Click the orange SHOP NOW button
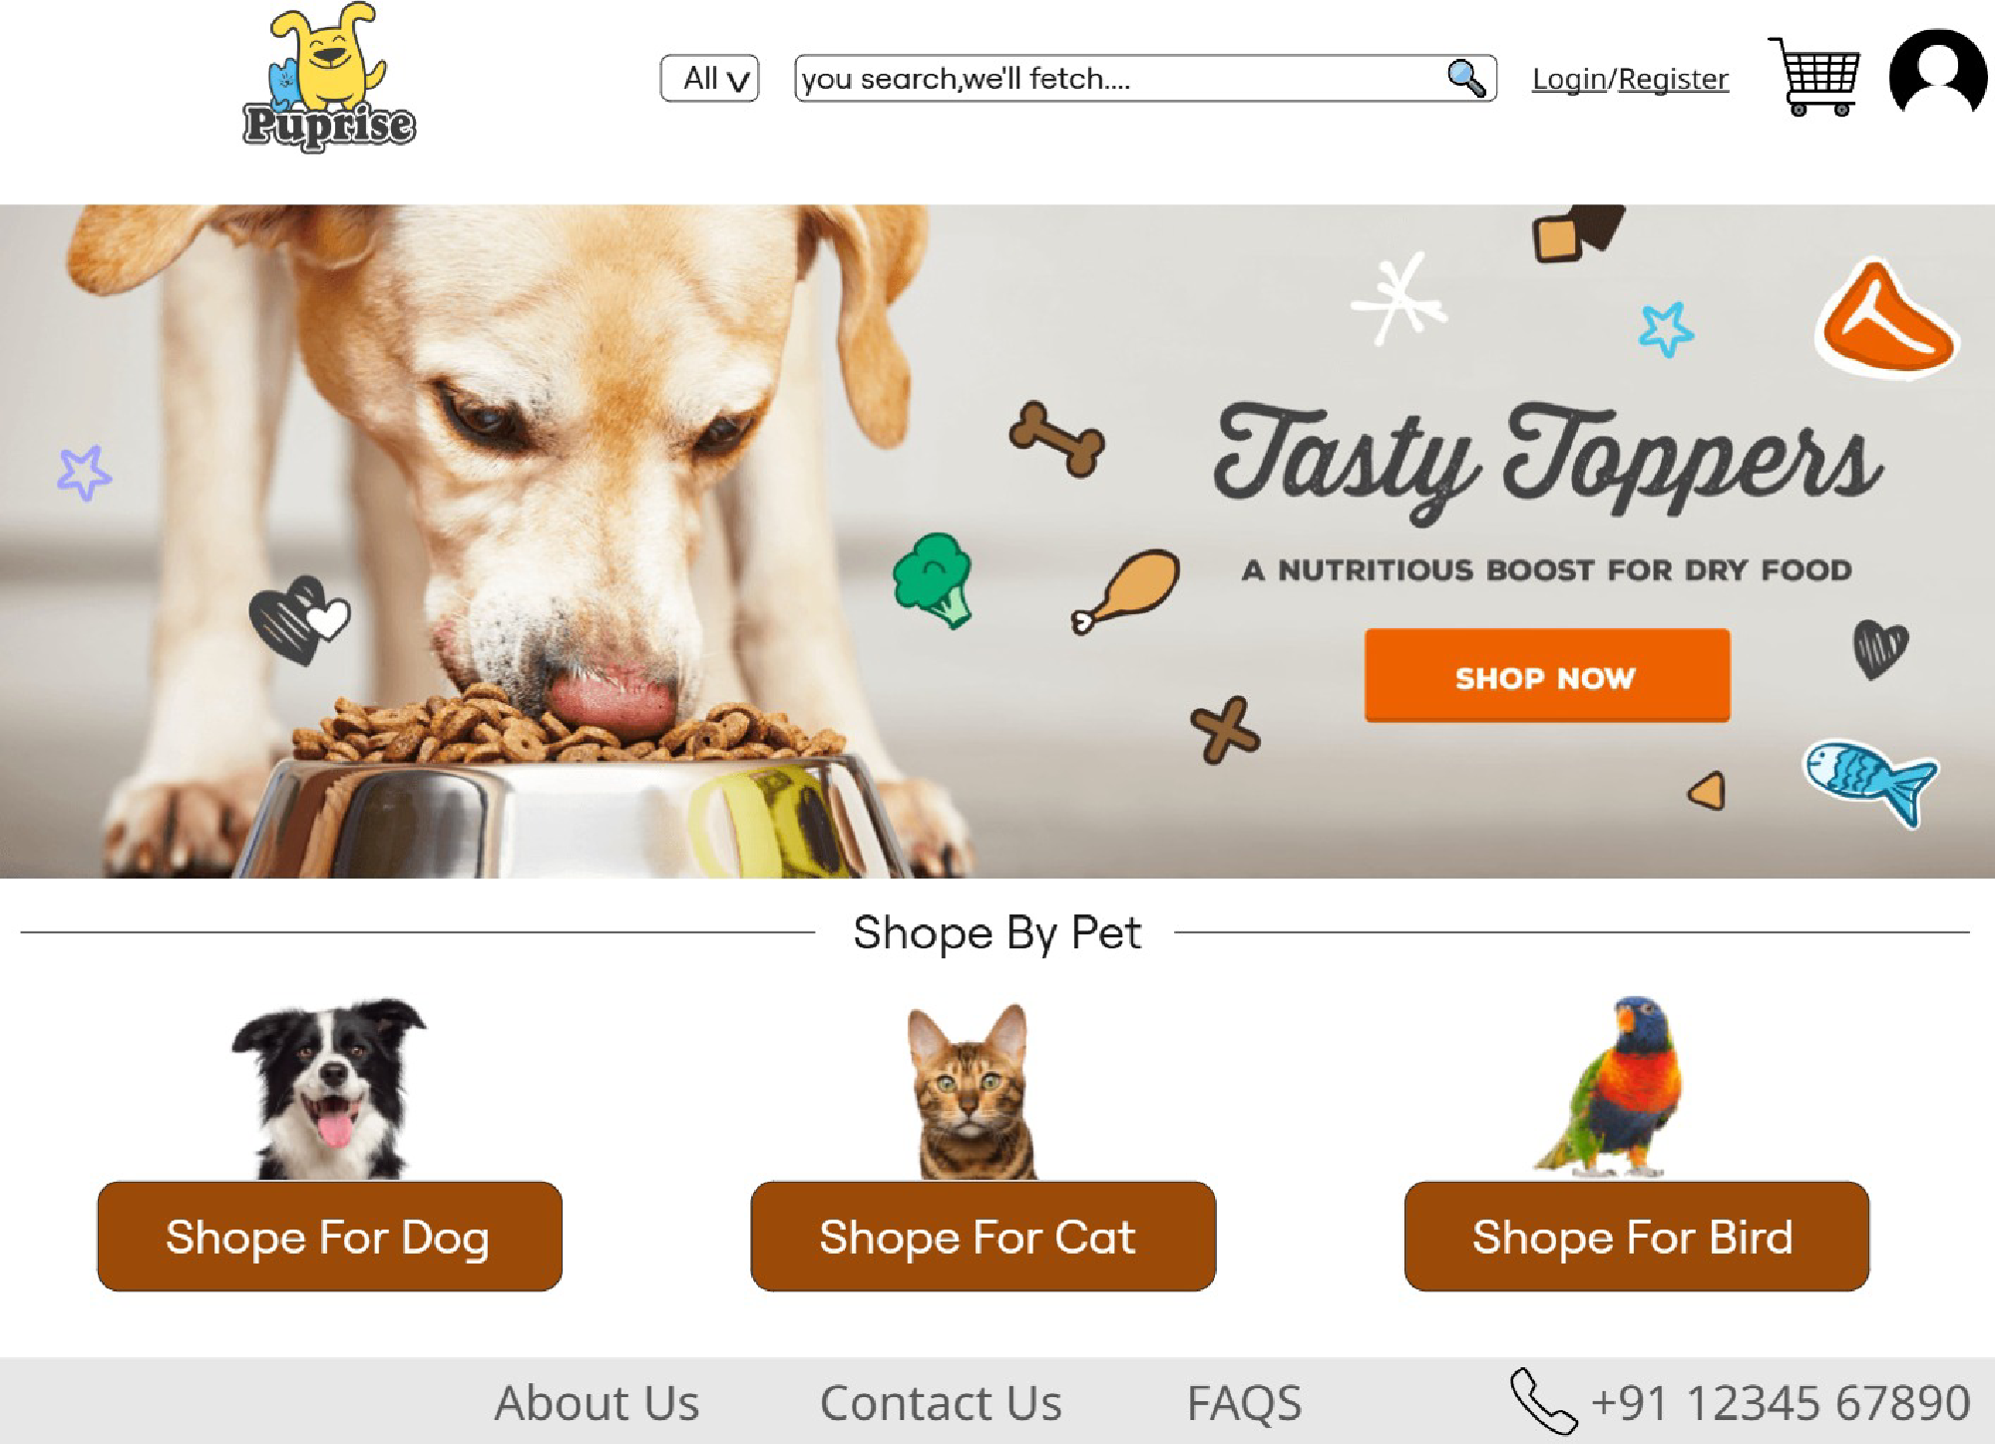Image resolution: width=1995 pixels, height=1444 pixels. tap(1547, 675)
